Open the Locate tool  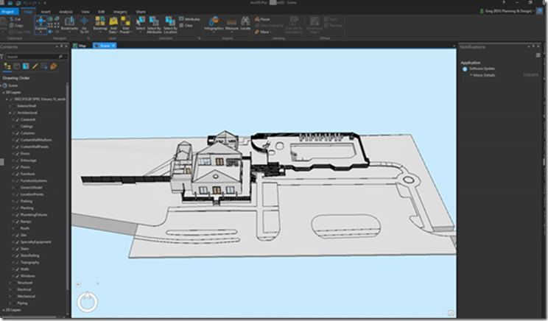pos(245,24)
